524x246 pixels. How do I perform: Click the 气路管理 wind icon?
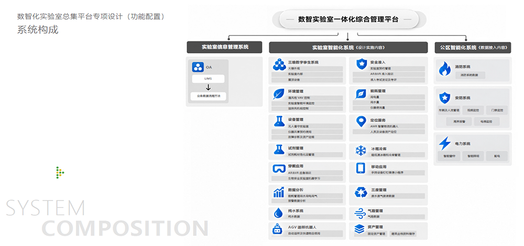pyautogui.click(x=361, y=213)
